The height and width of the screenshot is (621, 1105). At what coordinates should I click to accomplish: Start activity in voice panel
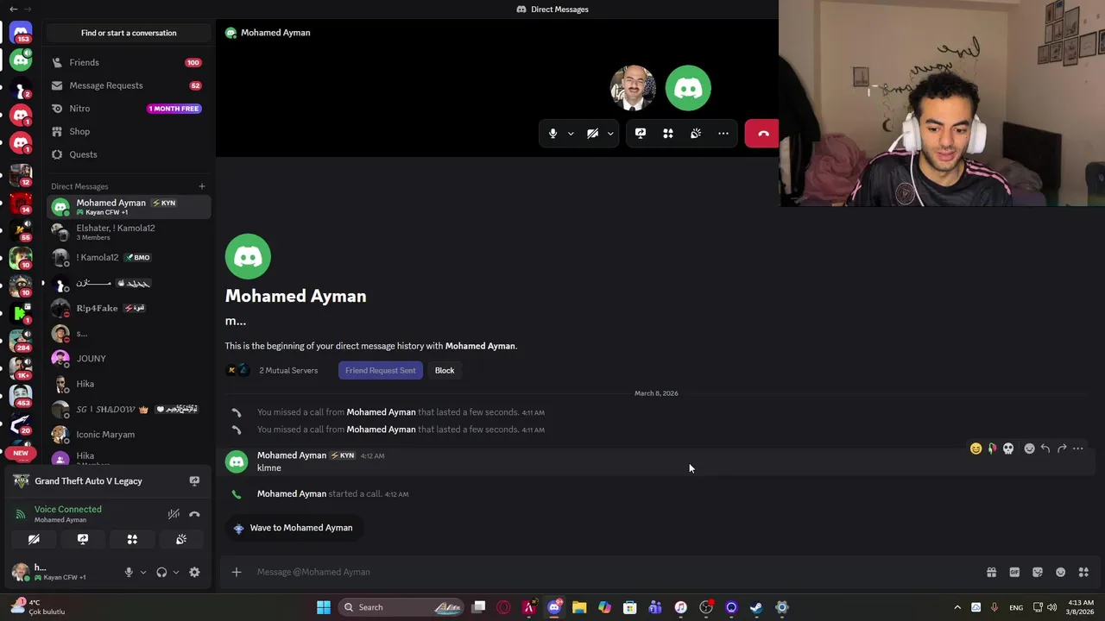[x=132, y=539]
